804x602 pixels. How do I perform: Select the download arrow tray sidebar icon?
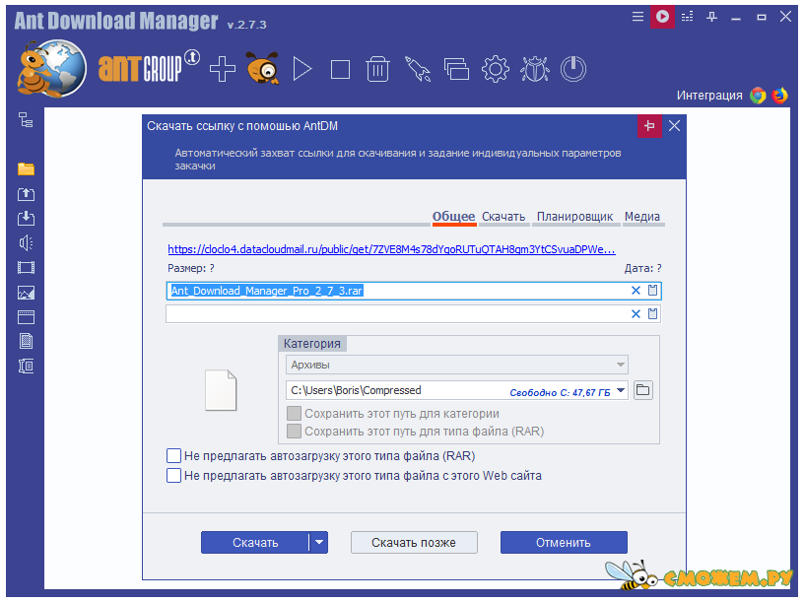26,219
